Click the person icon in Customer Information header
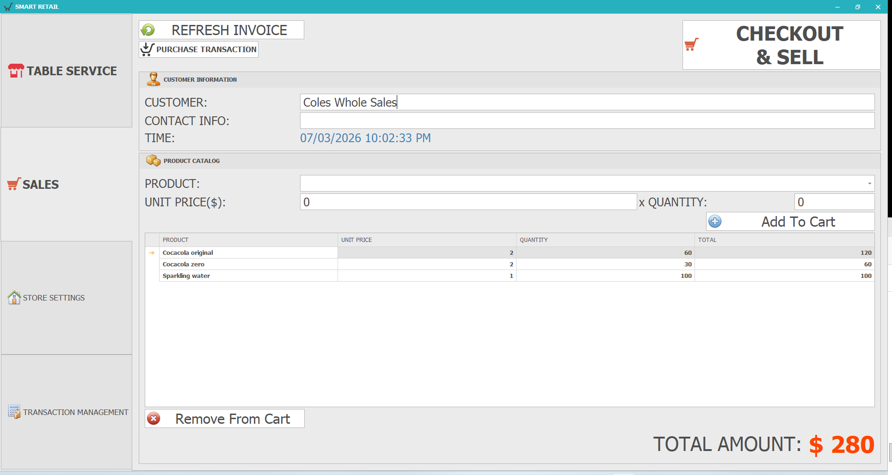Viewport: 892px width, 475px height. point(153,79)
